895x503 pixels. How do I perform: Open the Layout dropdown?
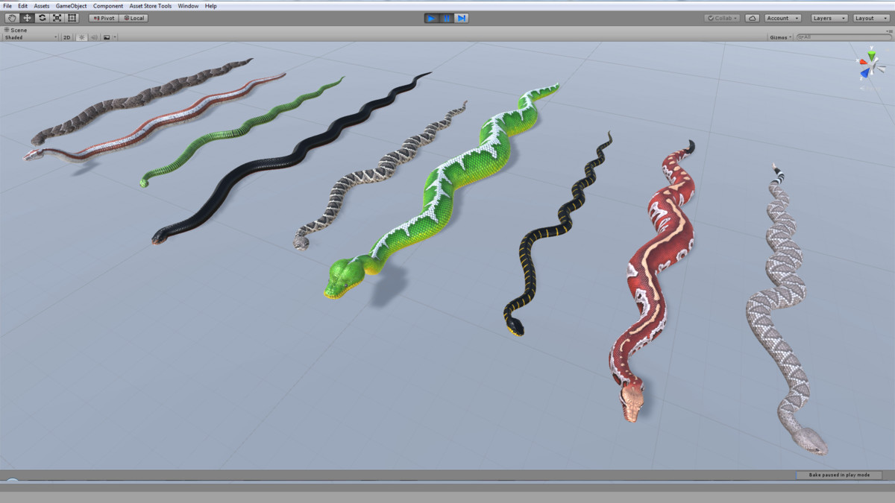pyautogui.click(x=870, y=18)
